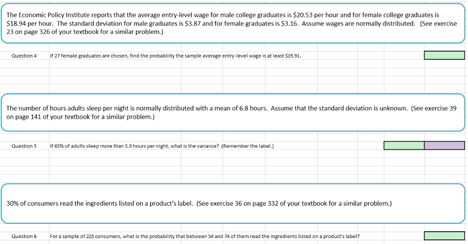The width and height of the screenshot is (468, 244).
Task: Select the green answer cell for Question 6
Action: tap(444, 236)
